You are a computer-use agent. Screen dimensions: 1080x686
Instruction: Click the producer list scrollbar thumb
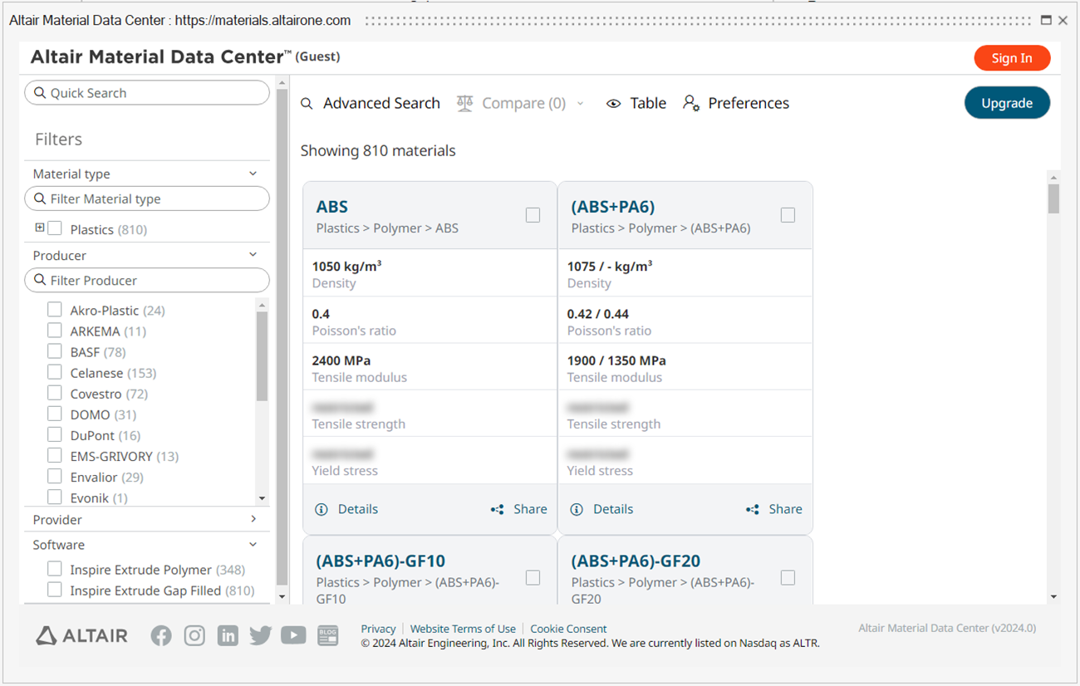pyautogui.click(x=262, y=356)
